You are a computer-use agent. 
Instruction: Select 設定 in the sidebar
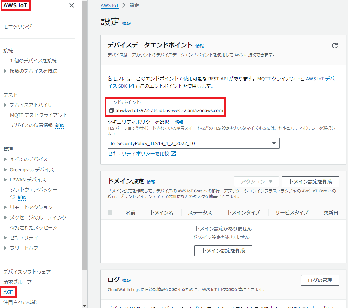coord(8,292)
